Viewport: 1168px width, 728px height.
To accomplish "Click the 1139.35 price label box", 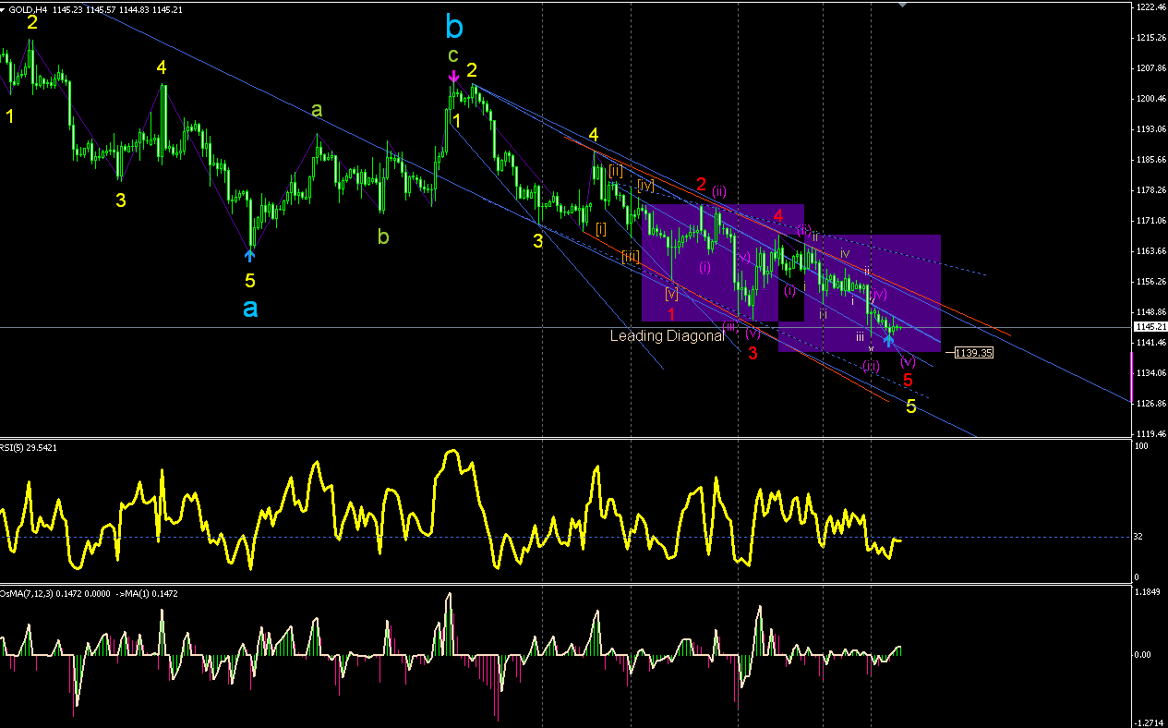I will [974, 353].
